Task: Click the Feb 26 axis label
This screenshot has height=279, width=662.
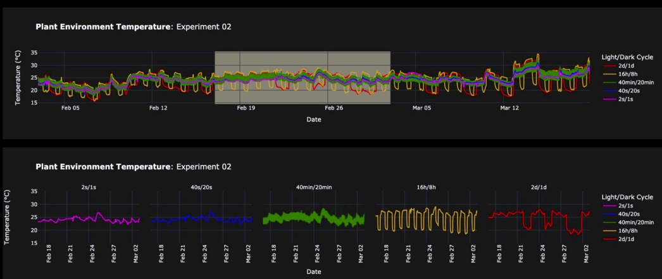Action: [x=334, y=108]
